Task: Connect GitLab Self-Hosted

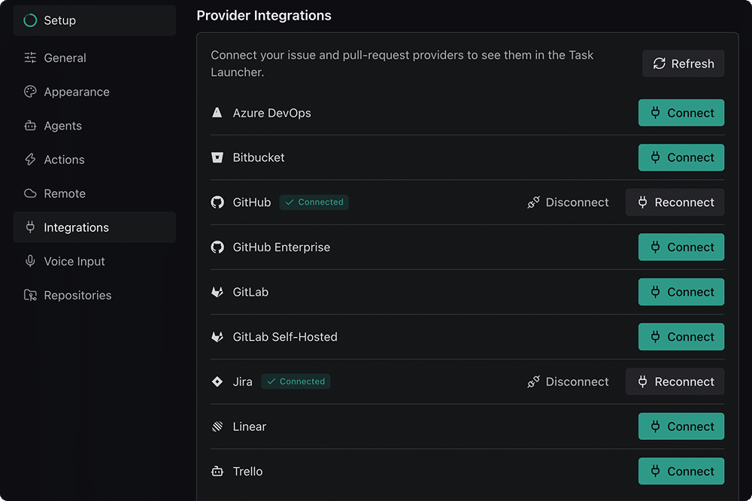Action: point(681,337)
